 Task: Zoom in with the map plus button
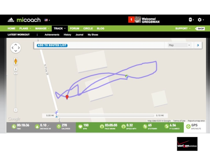click(16, 69)
